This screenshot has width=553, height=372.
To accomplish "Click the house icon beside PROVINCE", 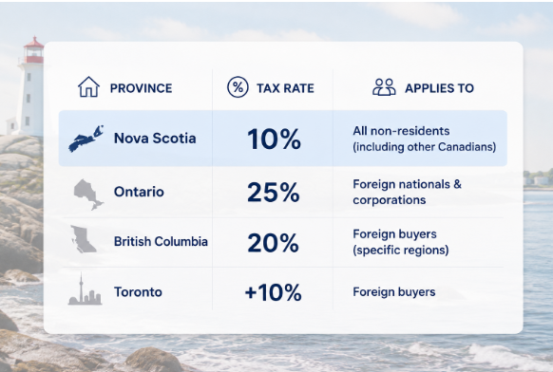I will click(x=88, y=87).
